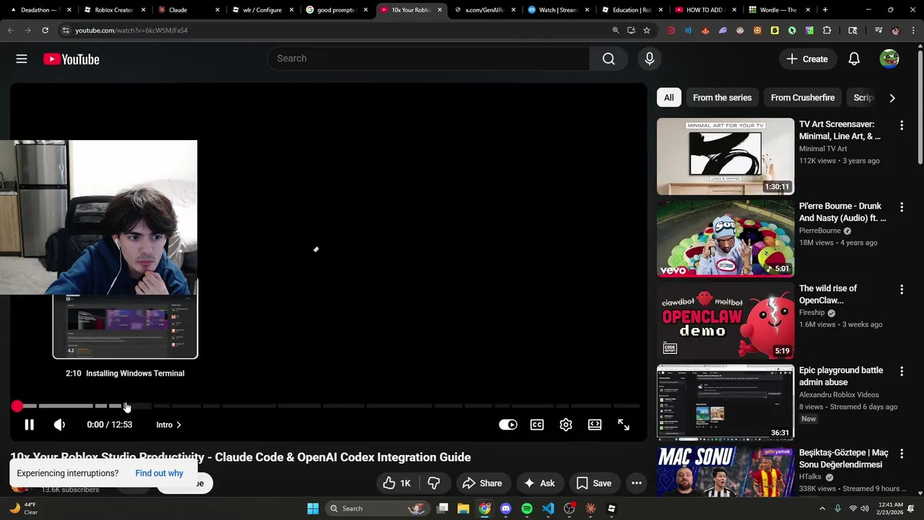Mute the video volume
924x520 pixels.
[x=59, y=425]
